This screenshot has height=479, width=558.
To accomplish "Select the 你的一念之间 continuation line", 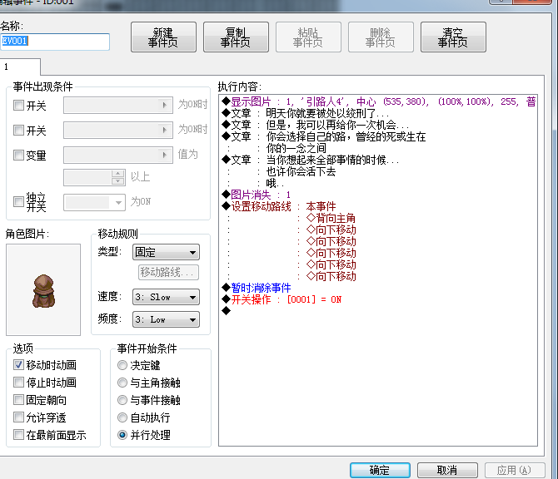I will [x=296, y=148].
